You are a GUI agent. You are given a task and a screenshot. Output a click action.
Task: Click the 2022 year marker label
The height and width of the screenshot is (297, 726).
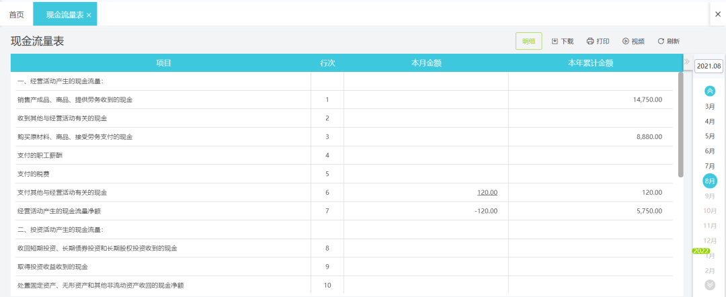[x=701, y=251]
